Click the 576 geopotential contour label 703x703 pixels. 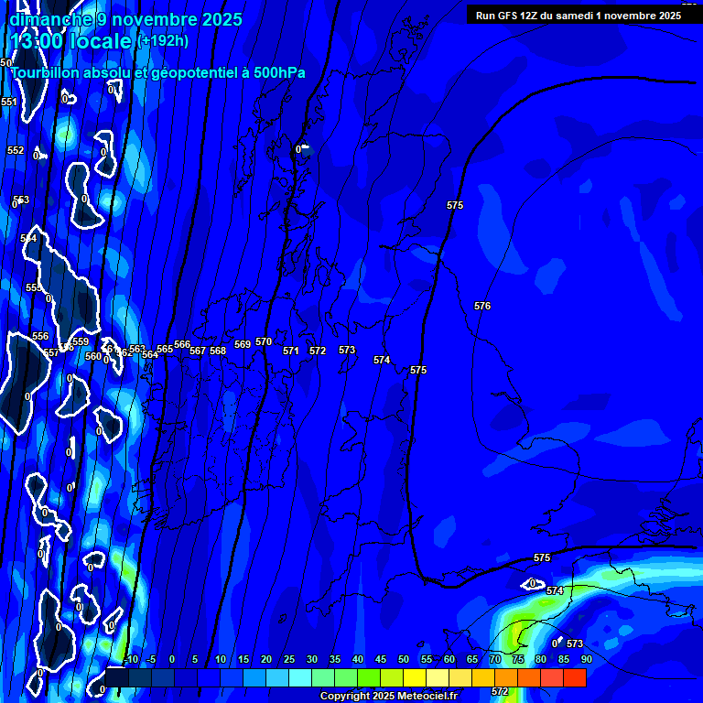482,306
